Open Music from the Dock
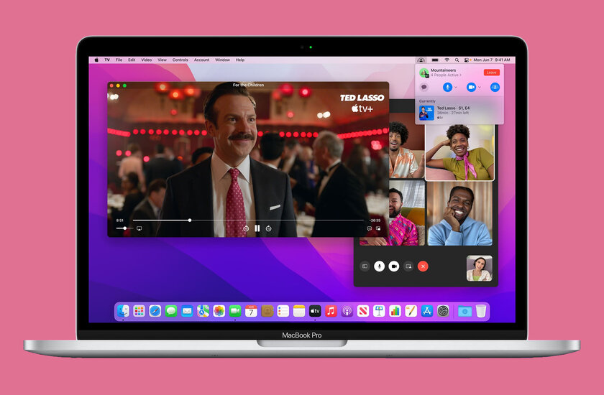 331,311
